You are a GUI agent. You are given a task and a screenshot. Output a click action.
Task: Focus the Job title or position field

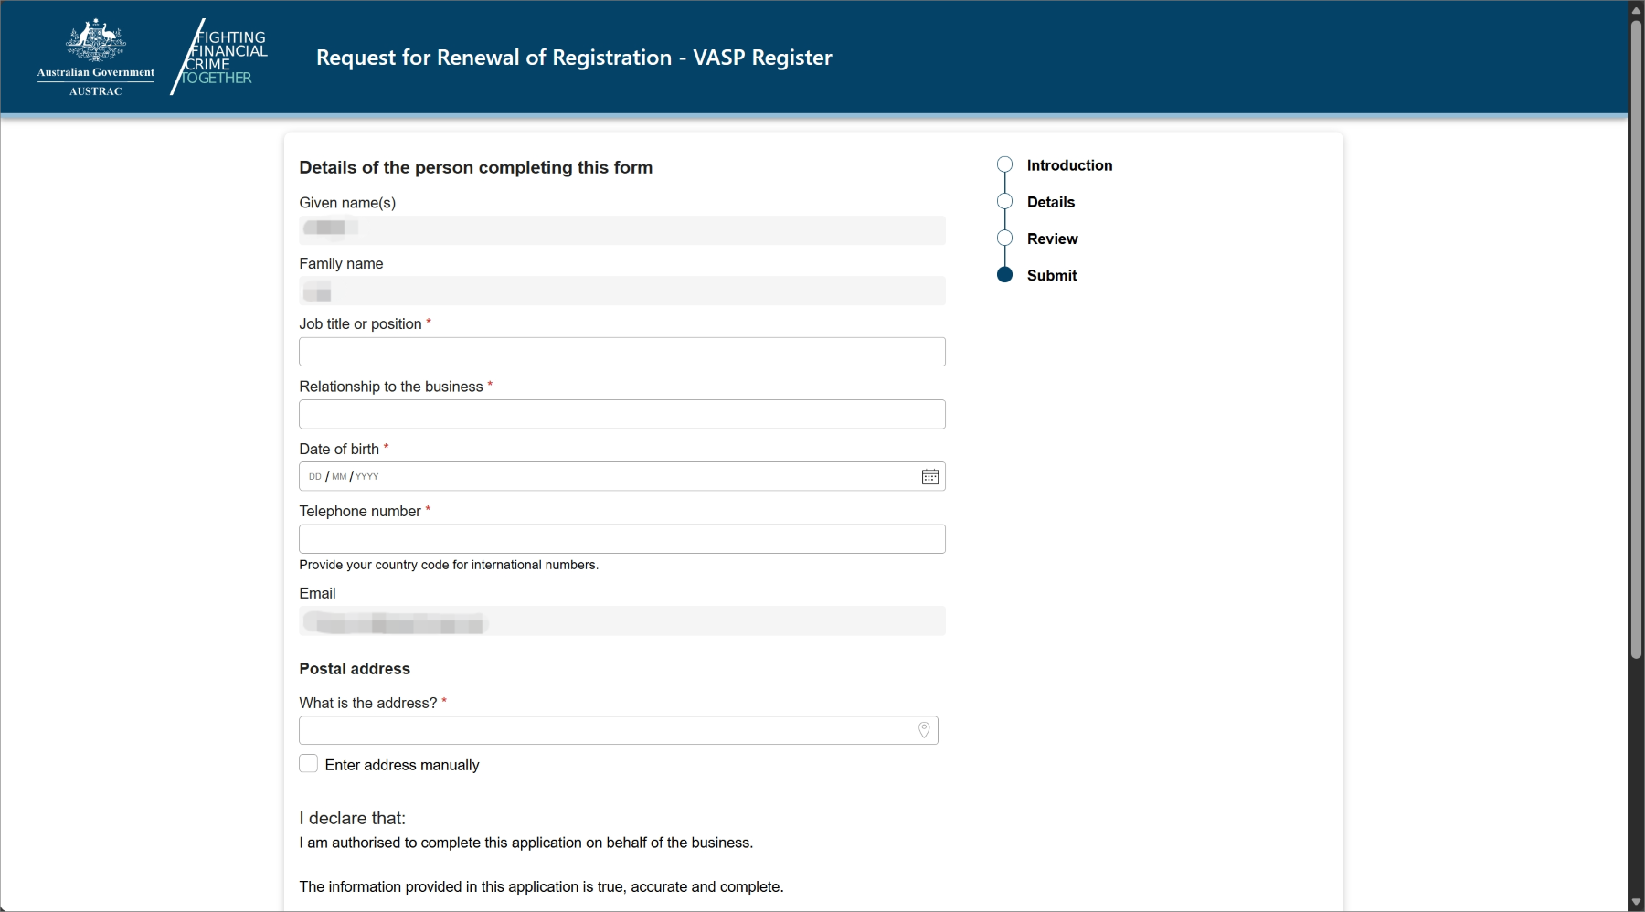621,352
